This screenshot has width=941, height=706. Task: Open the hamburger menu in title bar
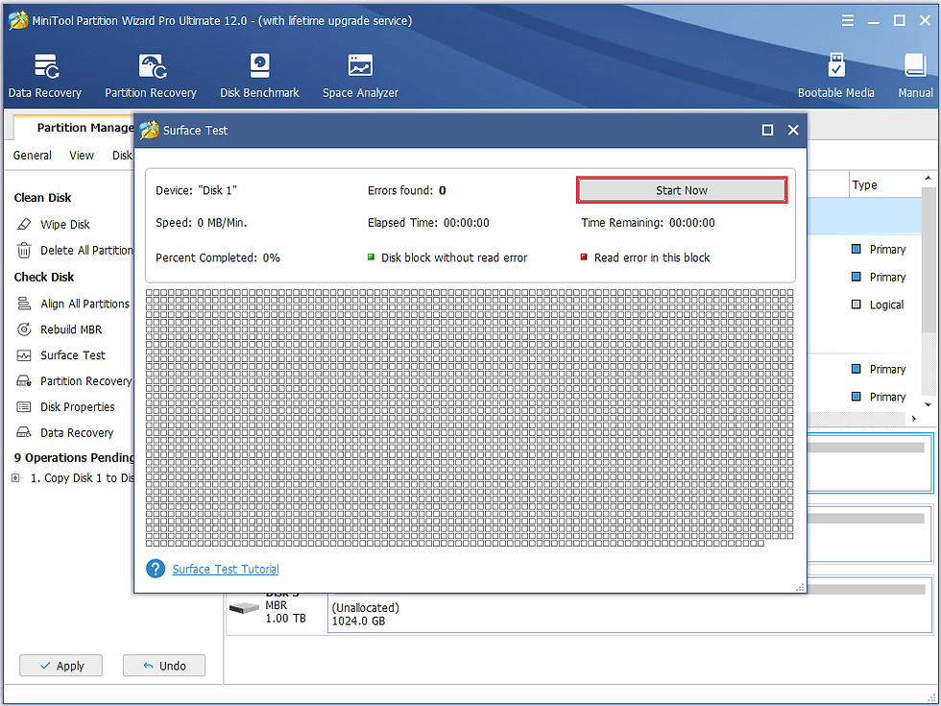tap(847, 21)
